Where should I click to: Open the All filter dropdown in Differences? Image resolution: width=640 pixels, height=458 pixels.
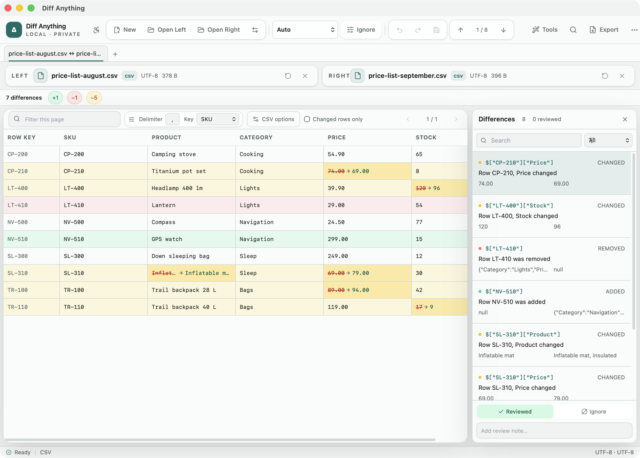pyautogui.click(x=608, y=140)
